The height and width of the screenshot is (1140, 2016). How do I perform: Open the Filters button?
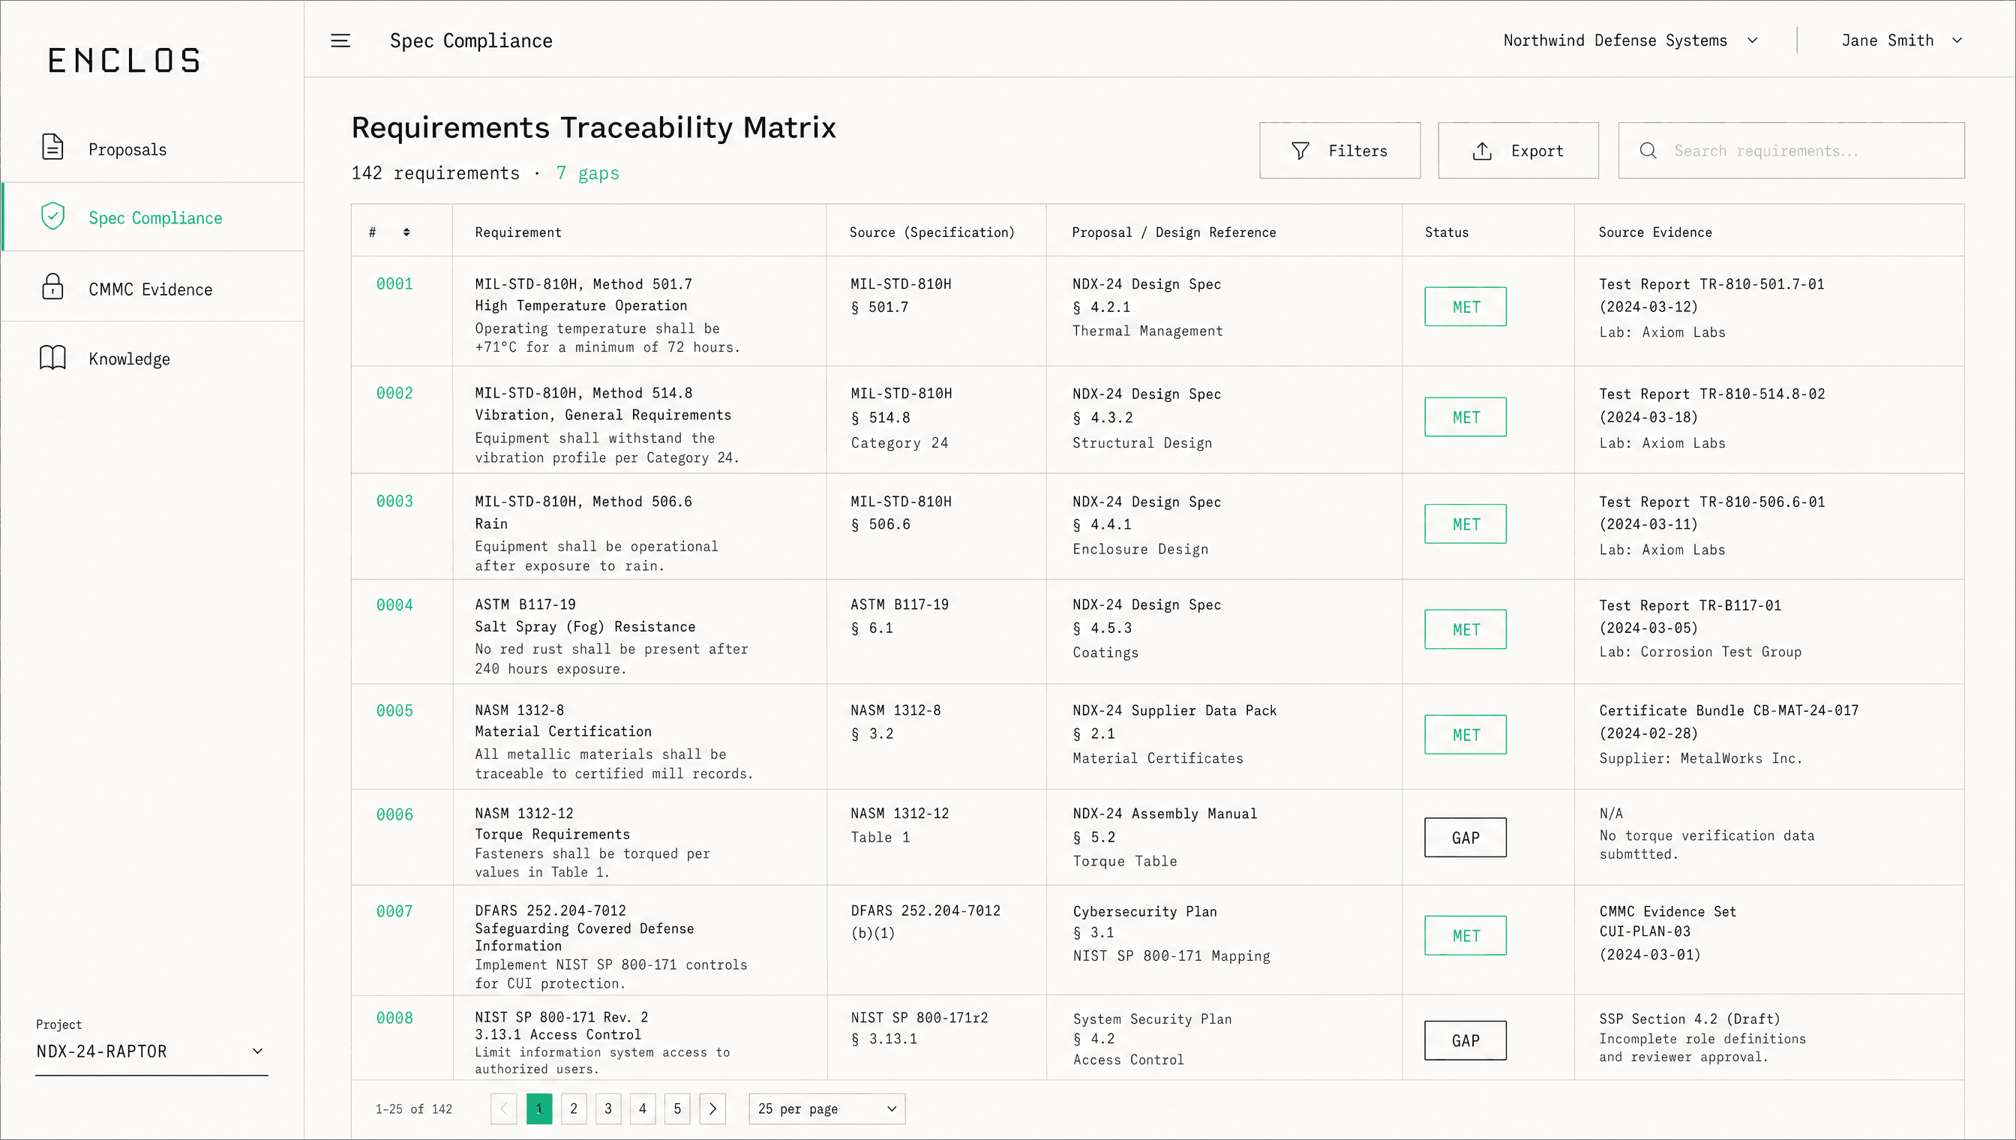point(1339,150)
